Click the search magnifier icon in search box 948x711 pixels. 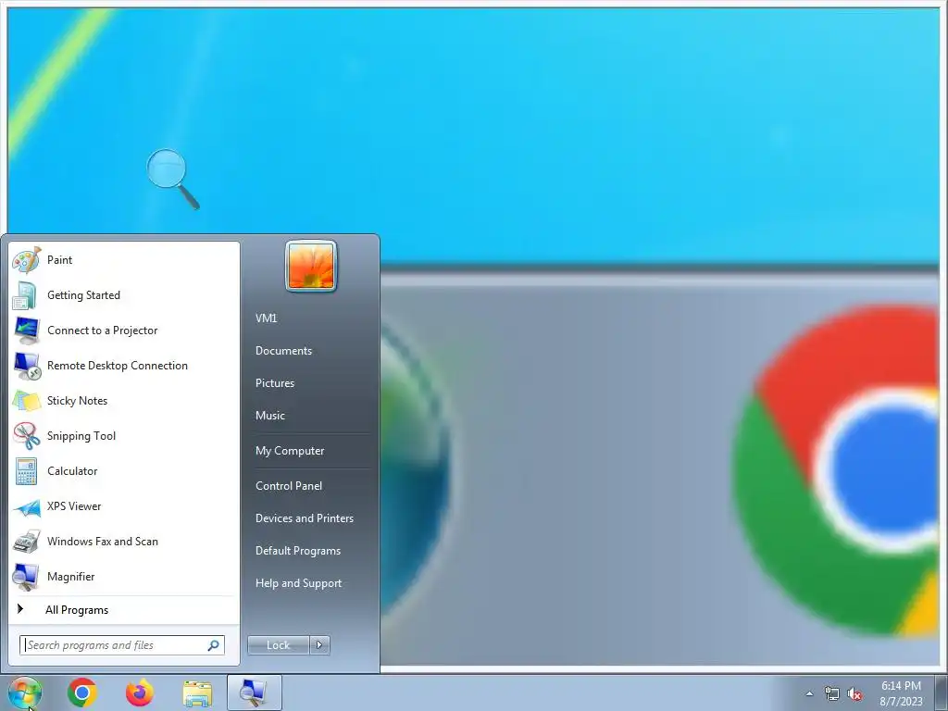coord(214,645)
